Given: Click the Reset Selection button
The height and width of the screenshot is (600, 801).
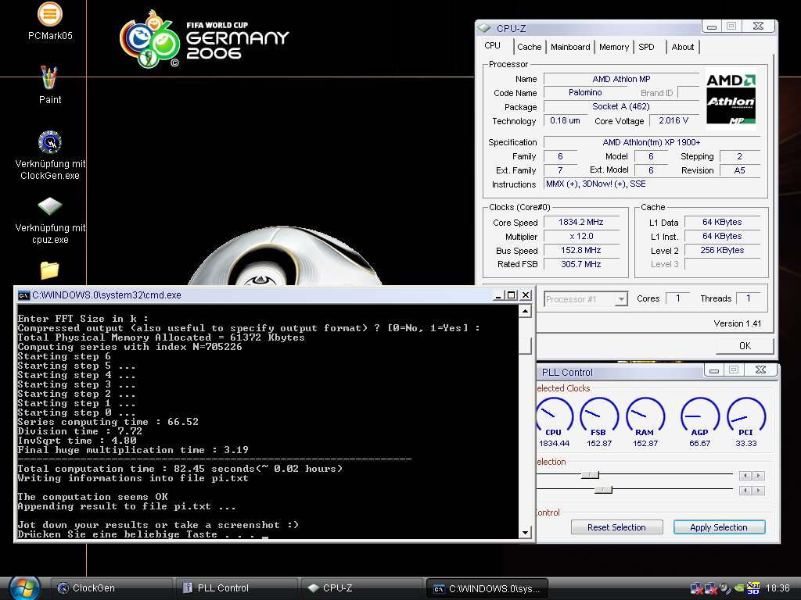Looking at the screenshot, I should pos(616,527).
